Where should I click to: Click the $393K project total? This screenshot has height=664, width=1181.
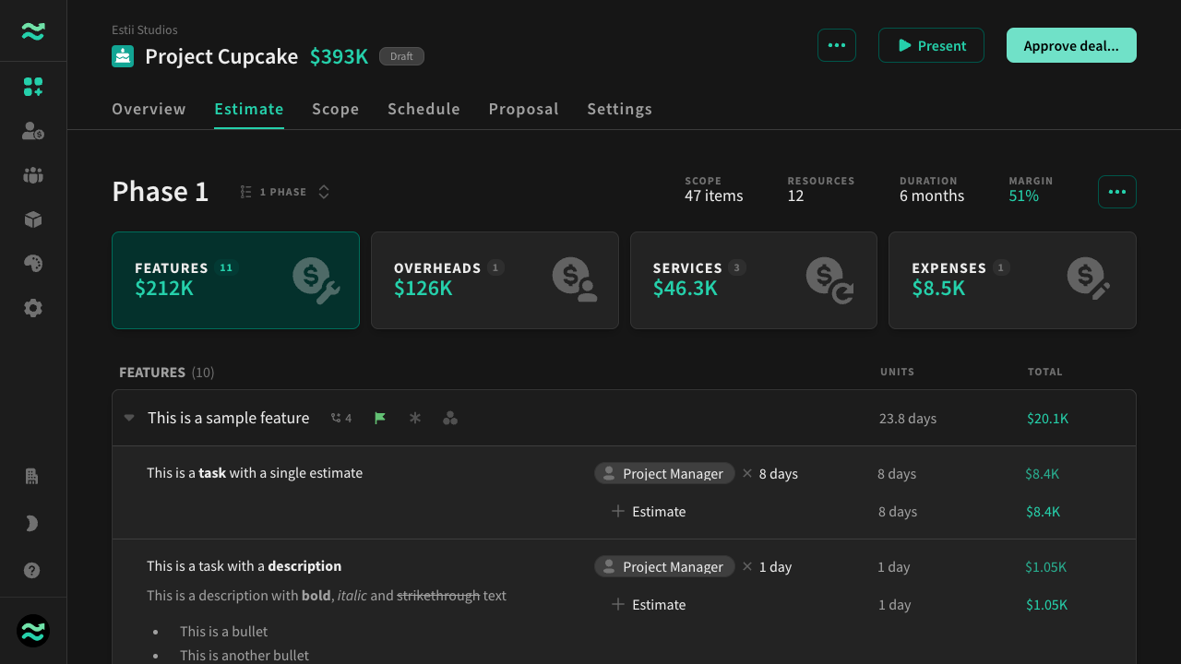[x=339, y=56]
